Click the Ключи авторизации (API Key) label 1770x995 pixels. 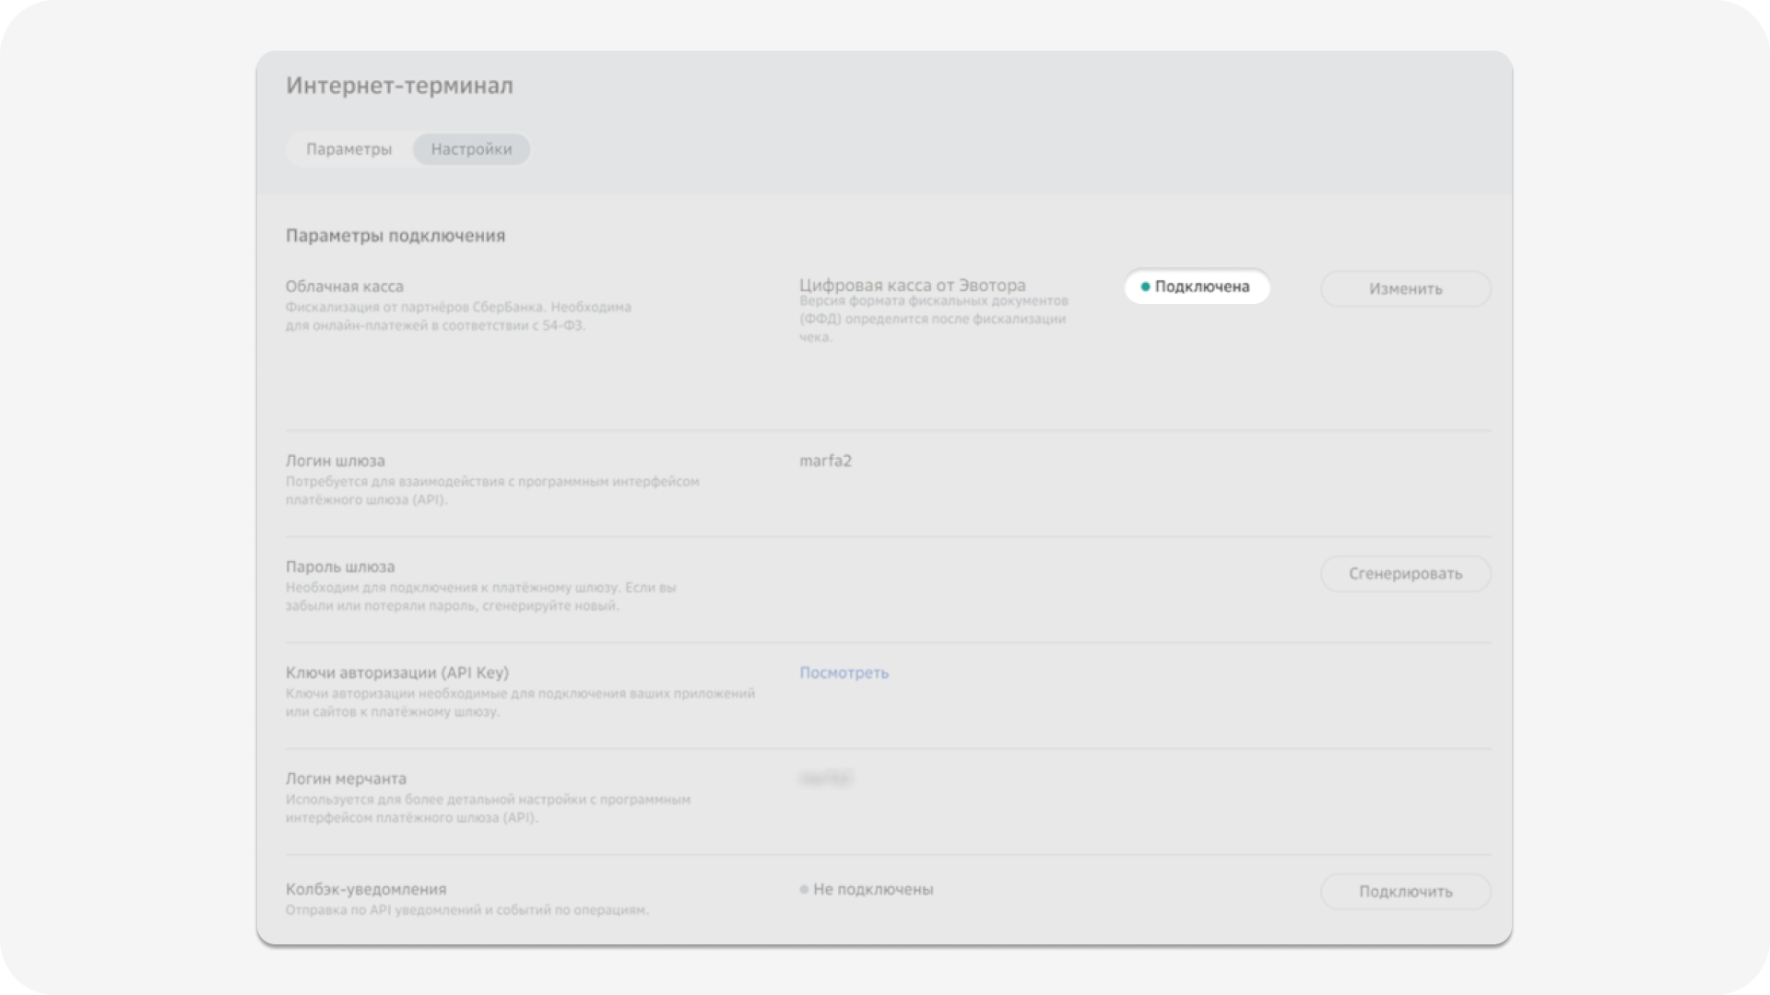click(x=396, y=673)
